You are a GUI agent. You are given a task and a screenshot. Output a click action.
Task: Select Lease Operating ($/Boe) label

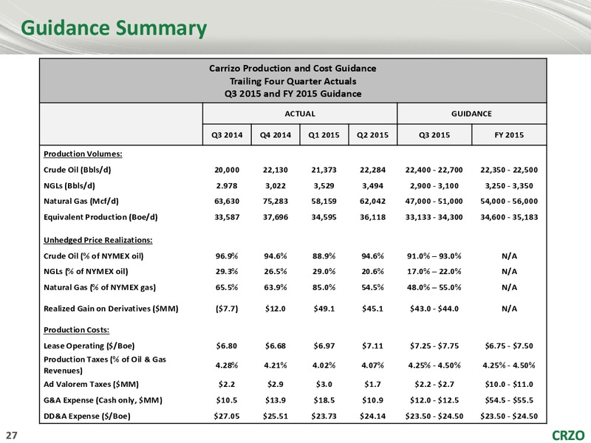click(x=89, y=346)
